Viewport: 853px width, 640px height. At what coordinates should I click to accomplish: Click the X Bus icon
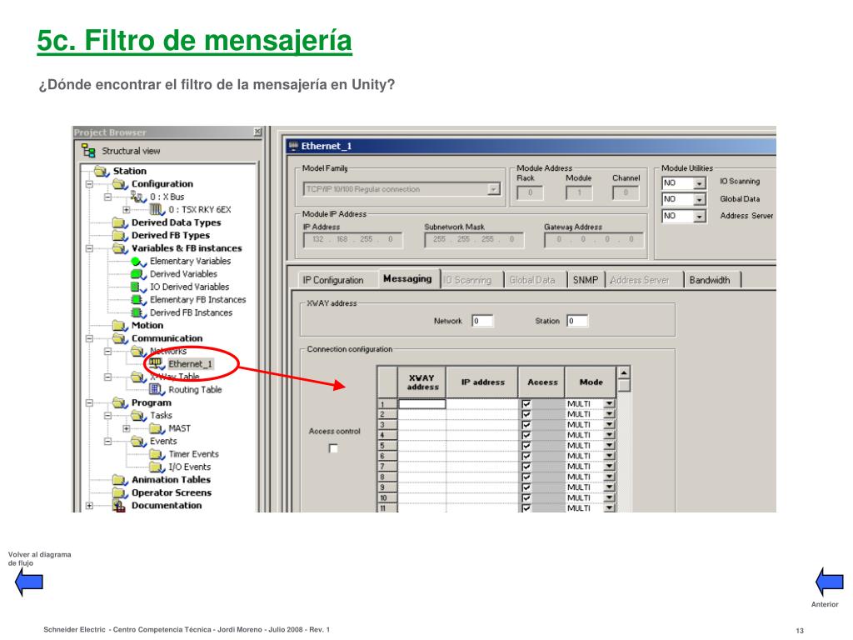click(x=139, y=197)
